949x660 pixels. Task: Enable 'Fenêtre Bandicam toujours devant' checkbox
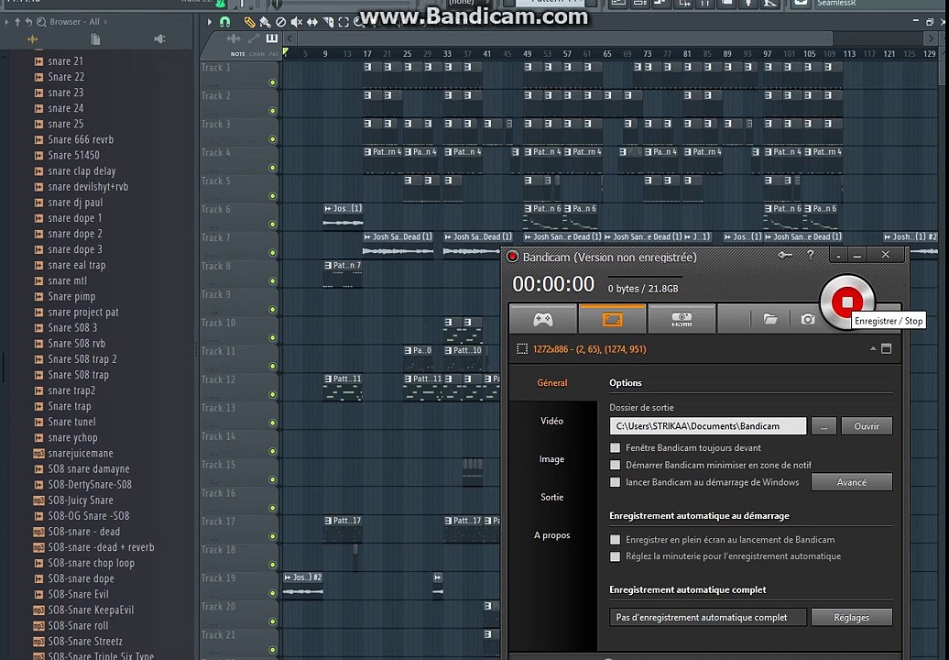point(615,447)
